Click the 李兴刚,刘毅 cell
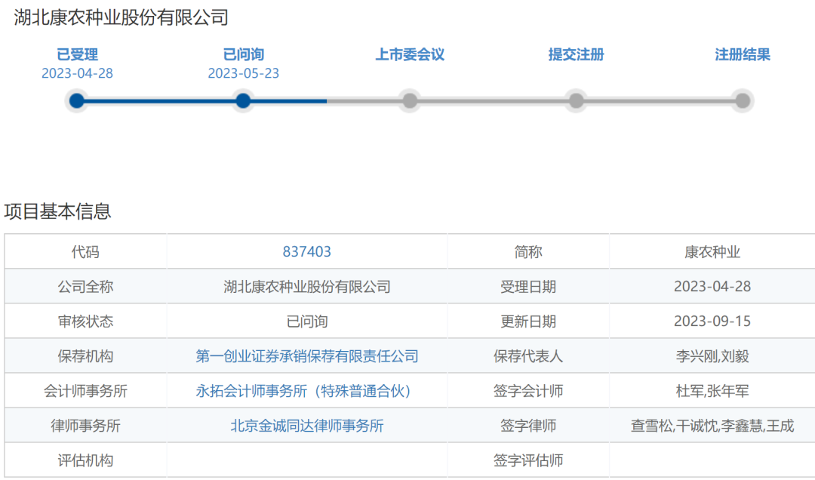815x480 pixels. 712,356
